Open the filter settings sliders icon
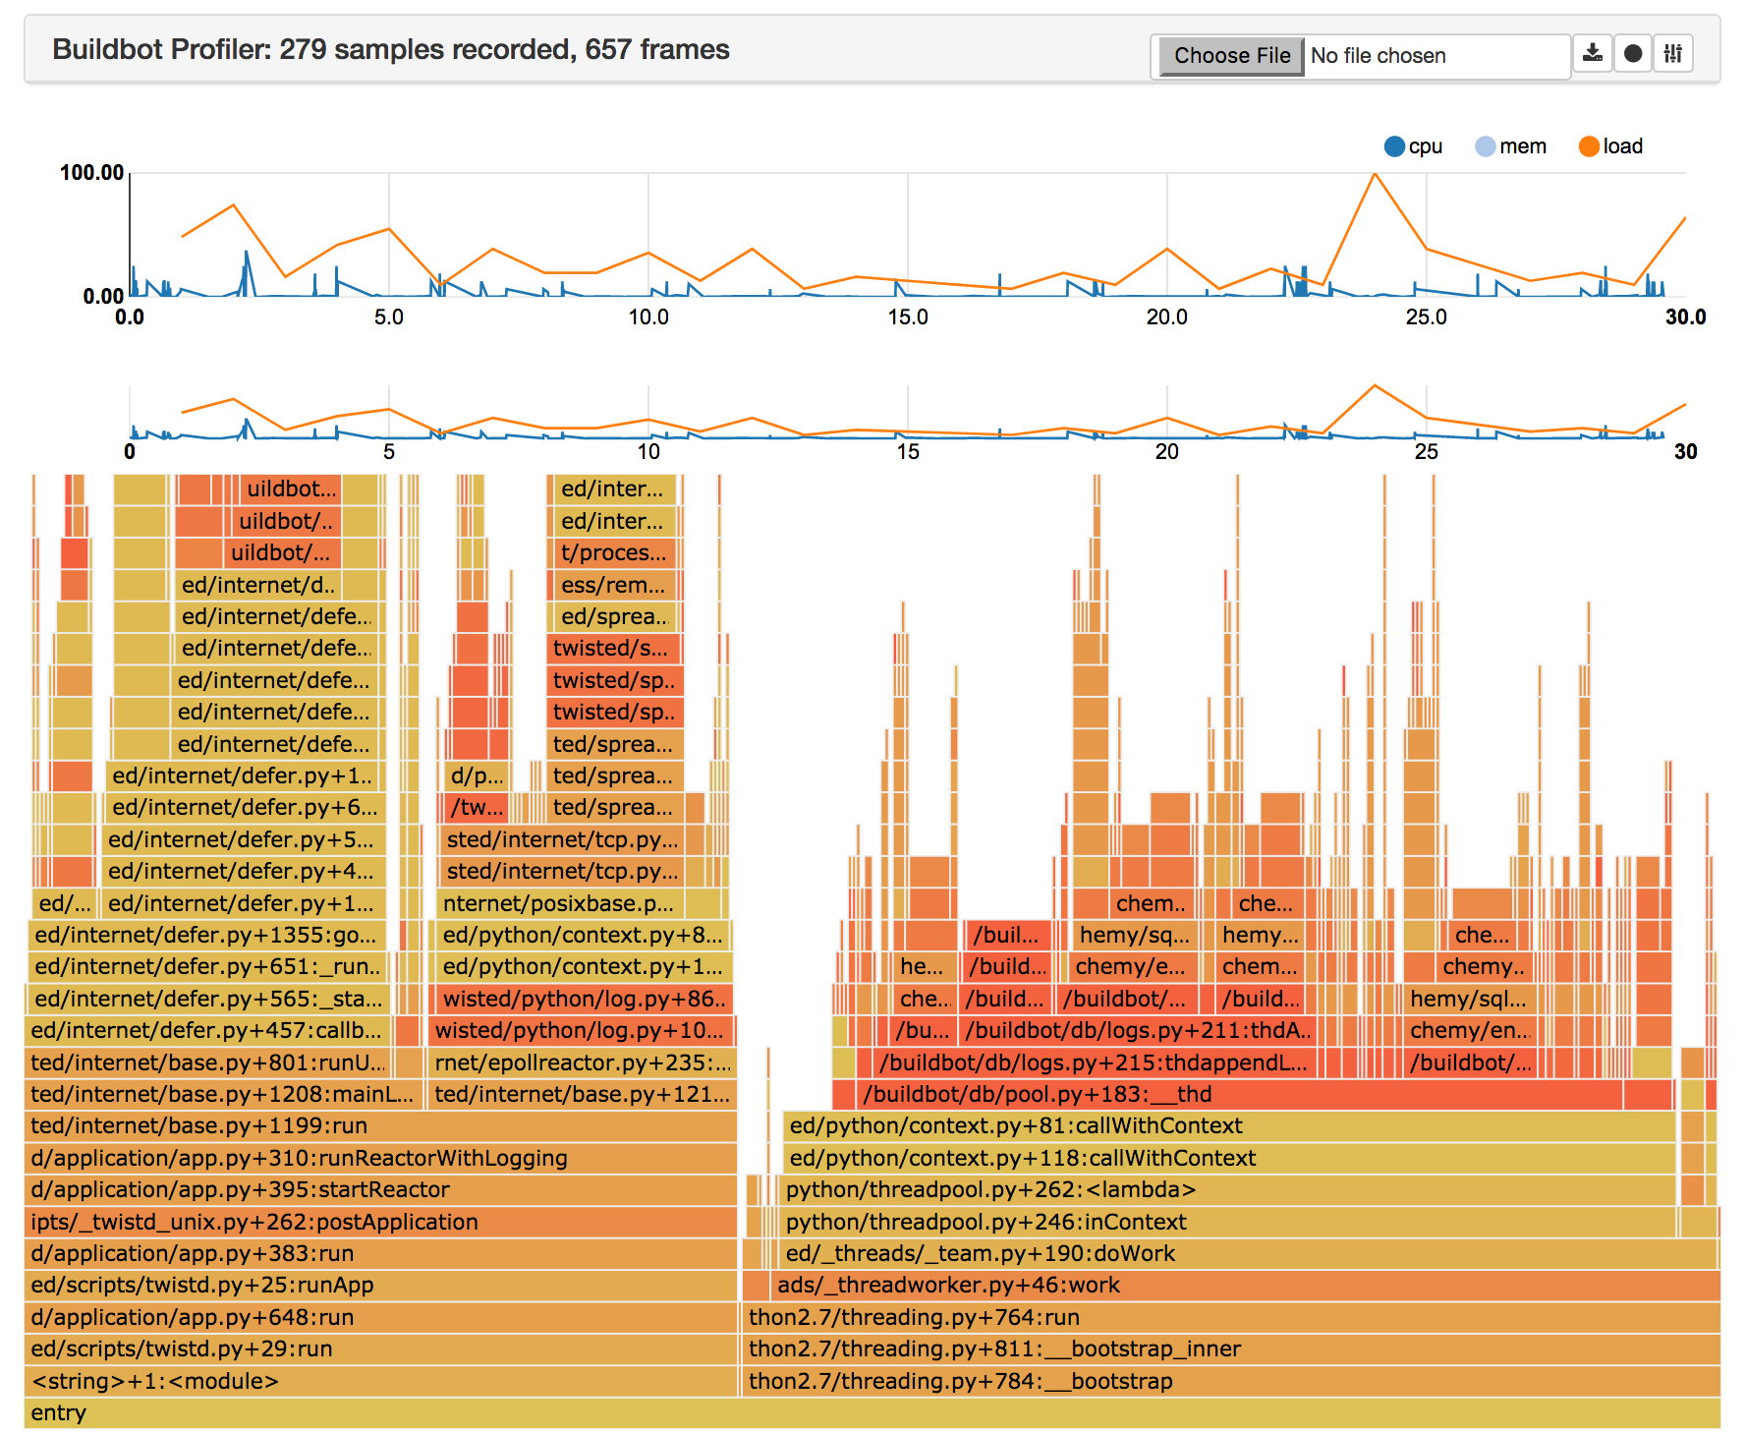Viewport: 1745px width, 1435px height. (1673, 55)
